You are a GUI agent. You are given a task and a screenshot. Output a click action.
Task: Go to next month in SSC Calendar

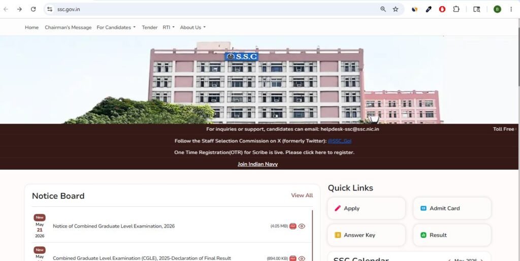tap(482, 260)
